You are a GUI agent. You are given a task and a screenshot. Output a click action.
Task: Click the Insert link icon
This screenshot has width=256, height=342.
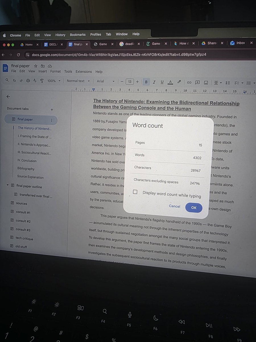[189, 82]
